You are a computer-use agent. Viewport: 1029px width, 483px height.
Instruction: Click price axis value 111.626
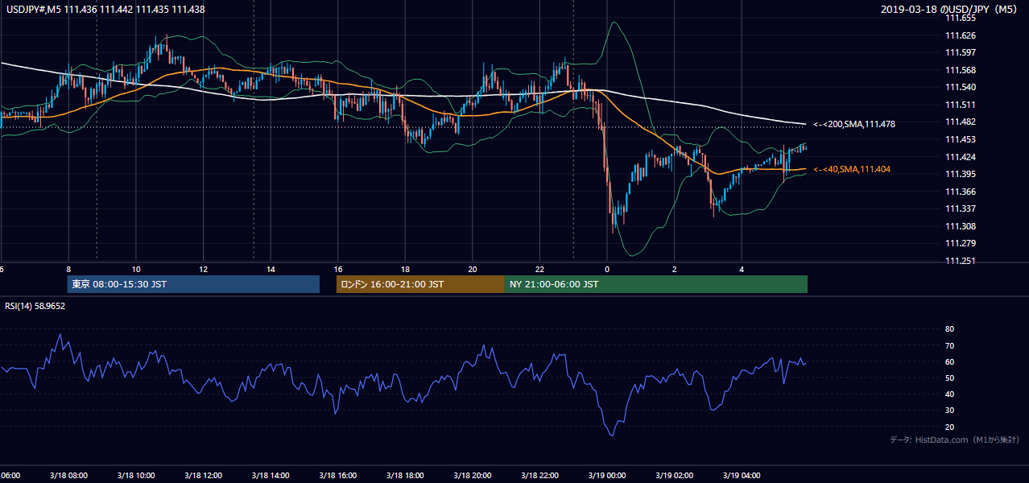pos(961,35)
